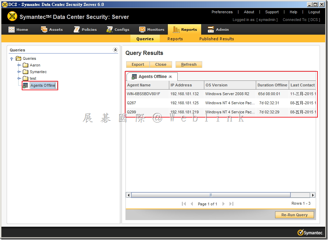Open the Support link

click(272, 12)
